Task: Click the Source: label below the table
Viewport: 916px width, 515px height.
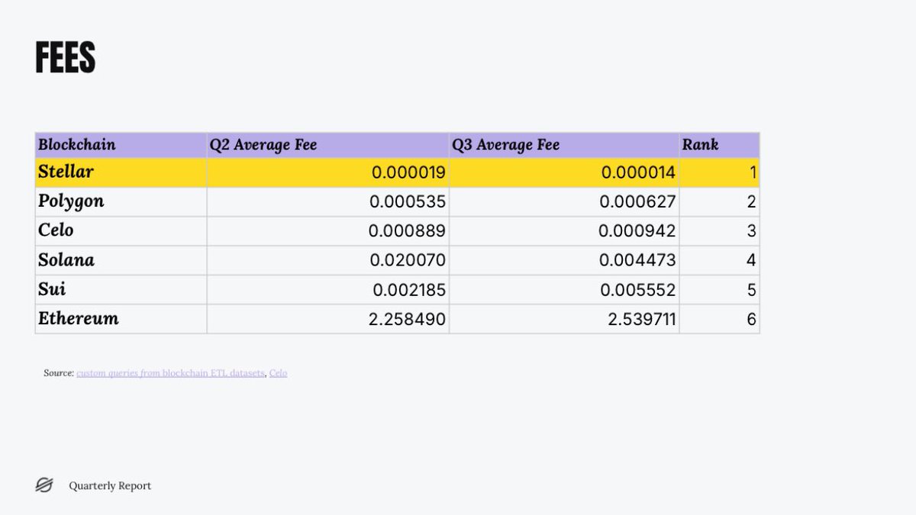Action: 59,373
